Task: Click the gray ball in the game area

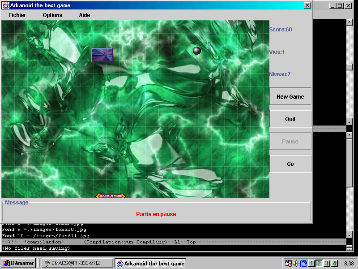Action: (x=197, y=51)
